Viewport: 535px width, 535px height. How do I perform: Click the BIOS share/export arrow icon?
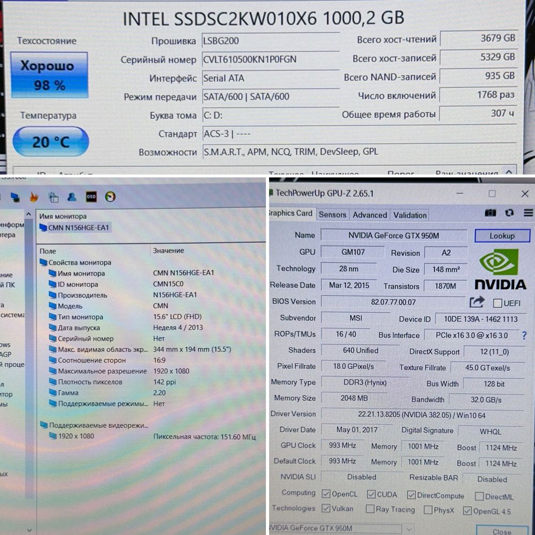click(x=477, y=302)
